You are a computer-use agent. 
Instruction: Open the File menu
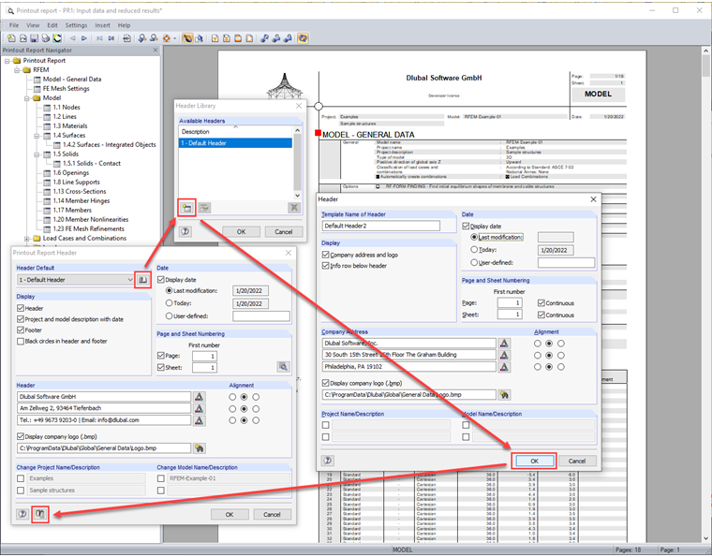click(x=14, y=25)
